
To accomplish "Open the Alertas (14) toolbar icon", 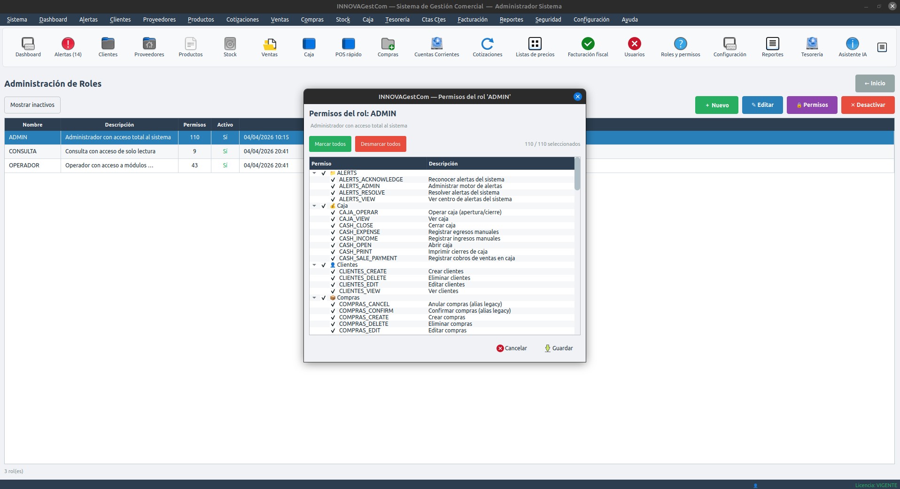I will pos(68,47).
